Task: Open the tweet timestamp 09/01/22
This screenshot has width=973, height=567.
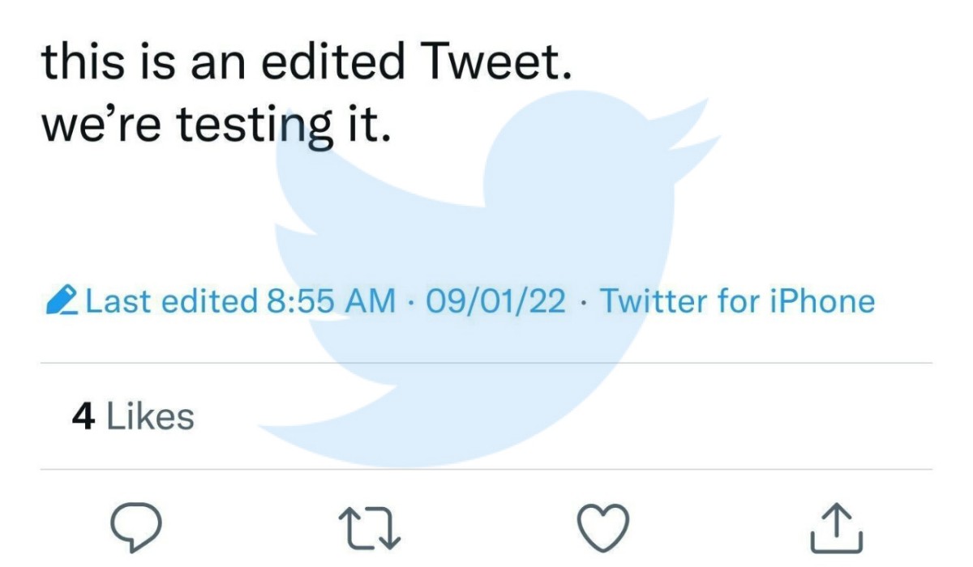Action: (x=495, y=301)
